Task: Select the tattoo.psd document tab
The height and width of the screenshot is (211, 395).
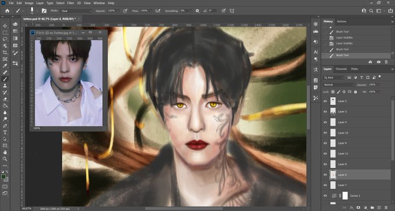Action: (x=50, y=19)
